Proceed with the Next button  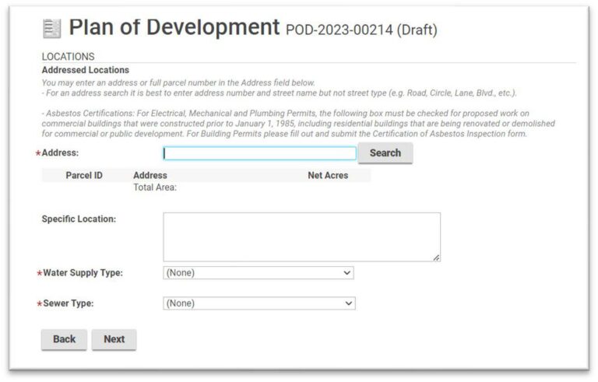(114, 339)
